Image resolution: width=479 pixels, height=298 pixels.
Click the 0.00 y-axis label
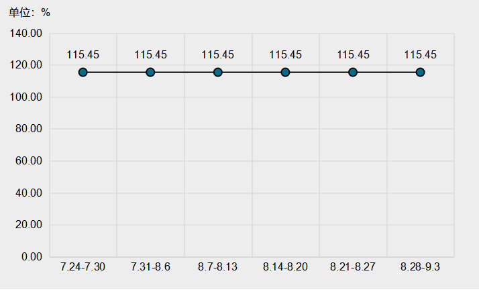[x=32, y=257]
